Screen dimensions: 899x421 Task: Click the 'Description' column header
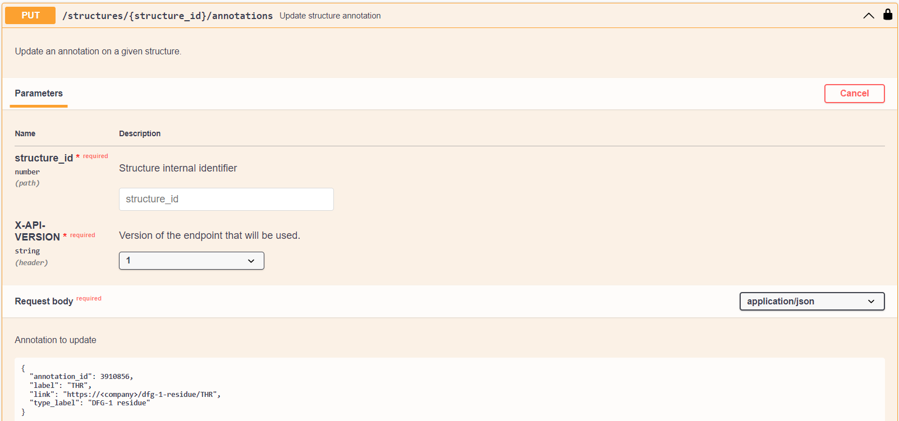[140, 133]
